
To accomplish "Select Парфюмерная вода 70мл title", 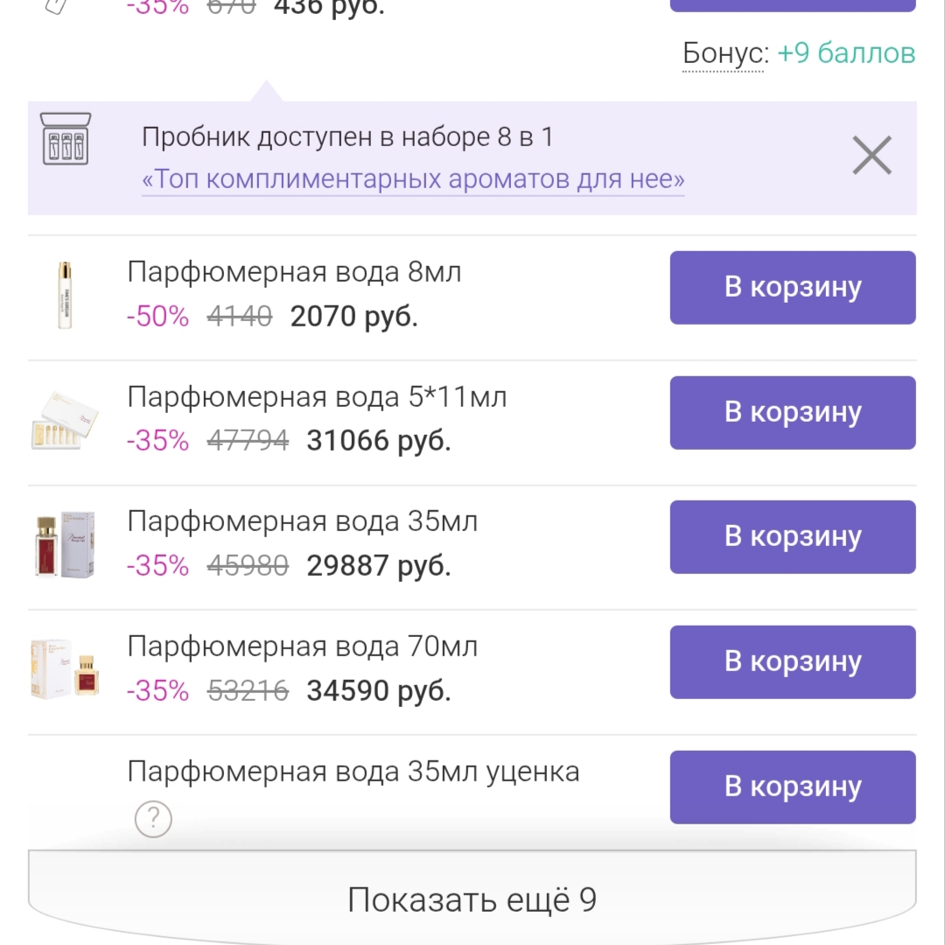I will (x=303, y=647).
